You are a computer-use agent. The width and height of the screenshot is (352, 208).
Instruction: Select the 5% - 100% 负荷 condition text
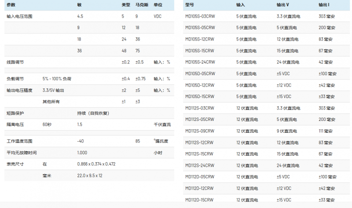click(57, 79)
